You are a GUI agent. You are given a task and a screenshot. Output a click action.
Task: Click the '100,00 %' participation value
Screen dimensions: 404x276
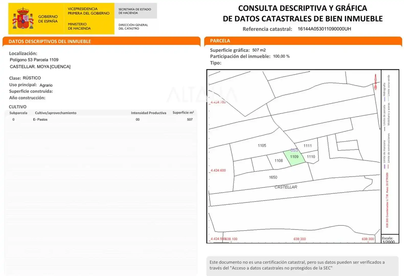(281, 56)
